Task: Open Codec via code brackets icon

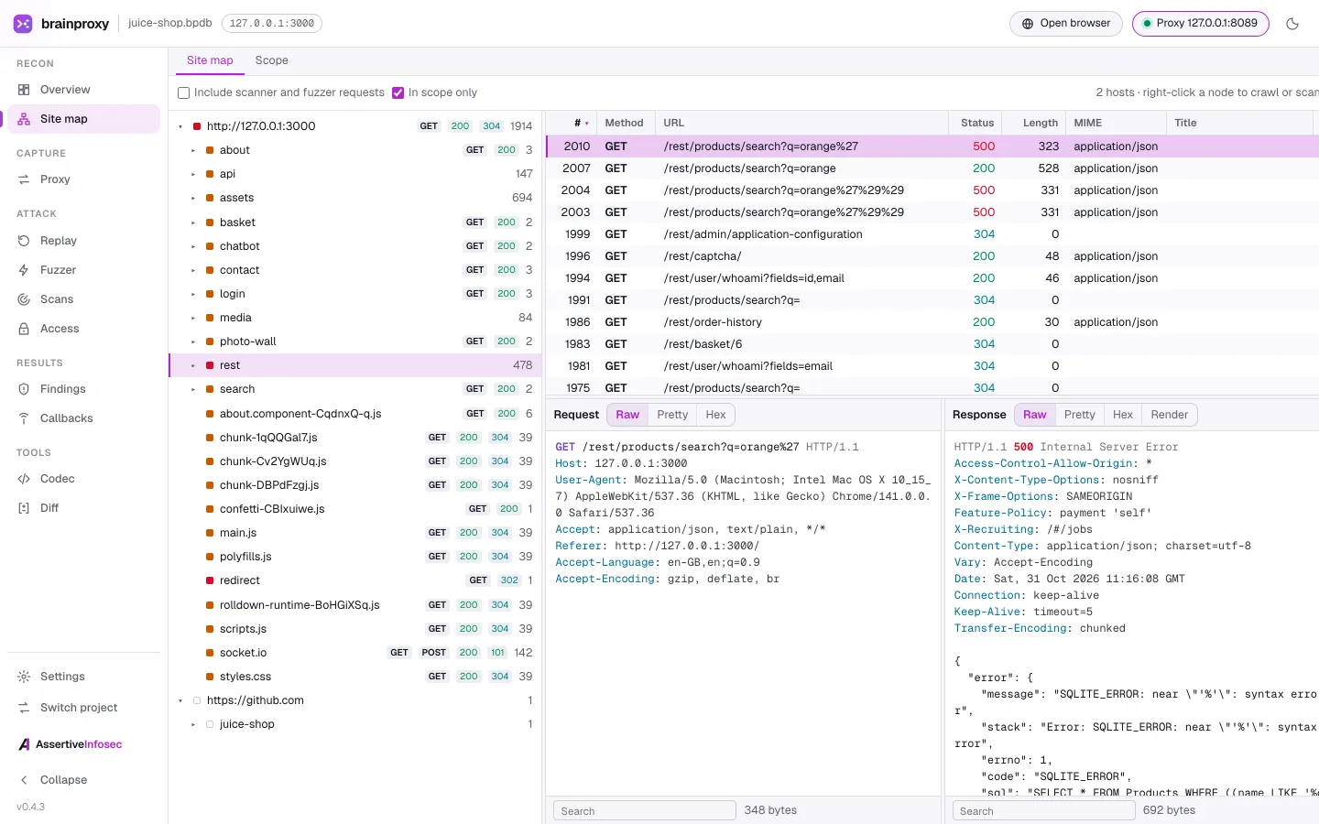Action: [24, 479]
